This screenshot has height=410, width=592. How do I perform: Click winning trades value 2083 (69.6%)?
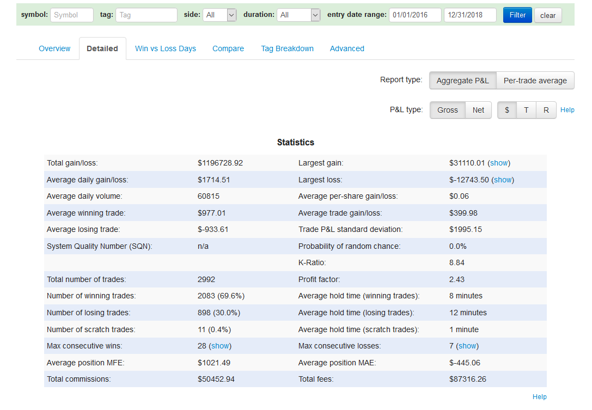point(221,296)
